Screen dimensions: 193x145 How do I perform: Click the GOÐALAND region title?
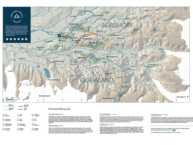coord(97,80)
